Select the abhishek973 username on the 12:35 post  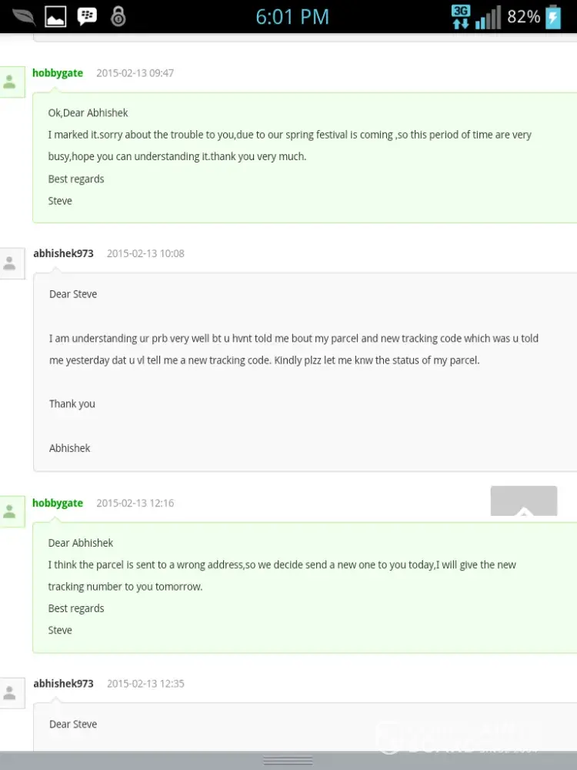tap(63, 683)
